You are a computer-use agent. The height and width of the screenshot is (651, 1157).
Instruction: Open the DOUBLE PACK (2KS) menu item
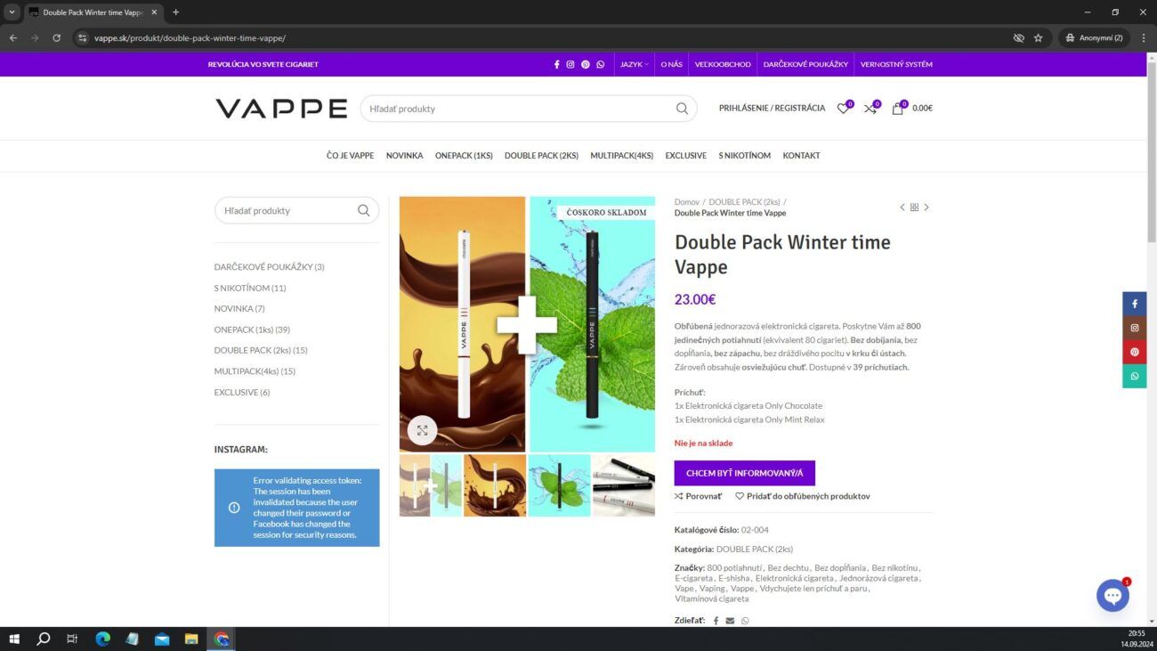tap(541, 156)
